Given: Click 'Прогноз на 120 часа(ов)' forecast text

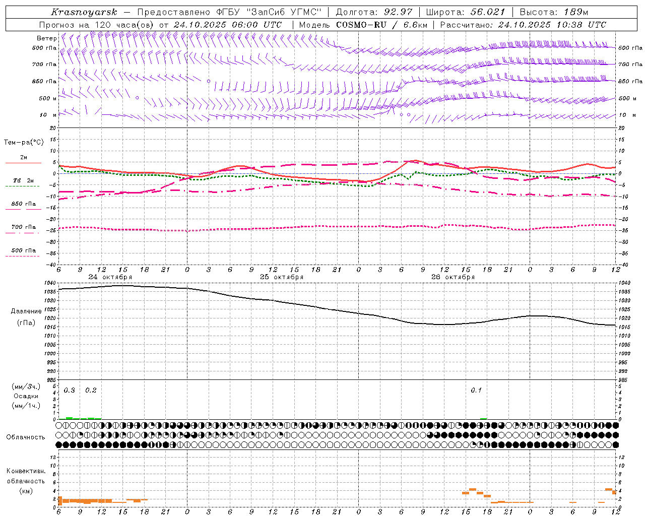Looking at the screenshot, I should [x=97, y=25].
